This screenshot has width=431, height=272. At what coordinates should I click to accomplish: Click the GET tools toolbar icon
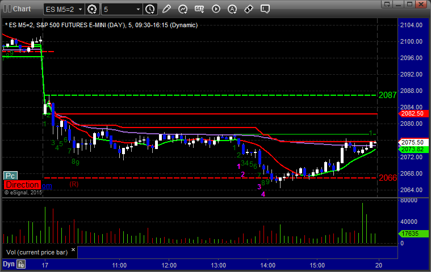click(x=199, y=9)
